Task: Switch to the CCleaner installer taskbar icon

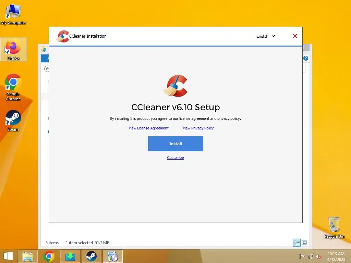Action: [112, 256]
